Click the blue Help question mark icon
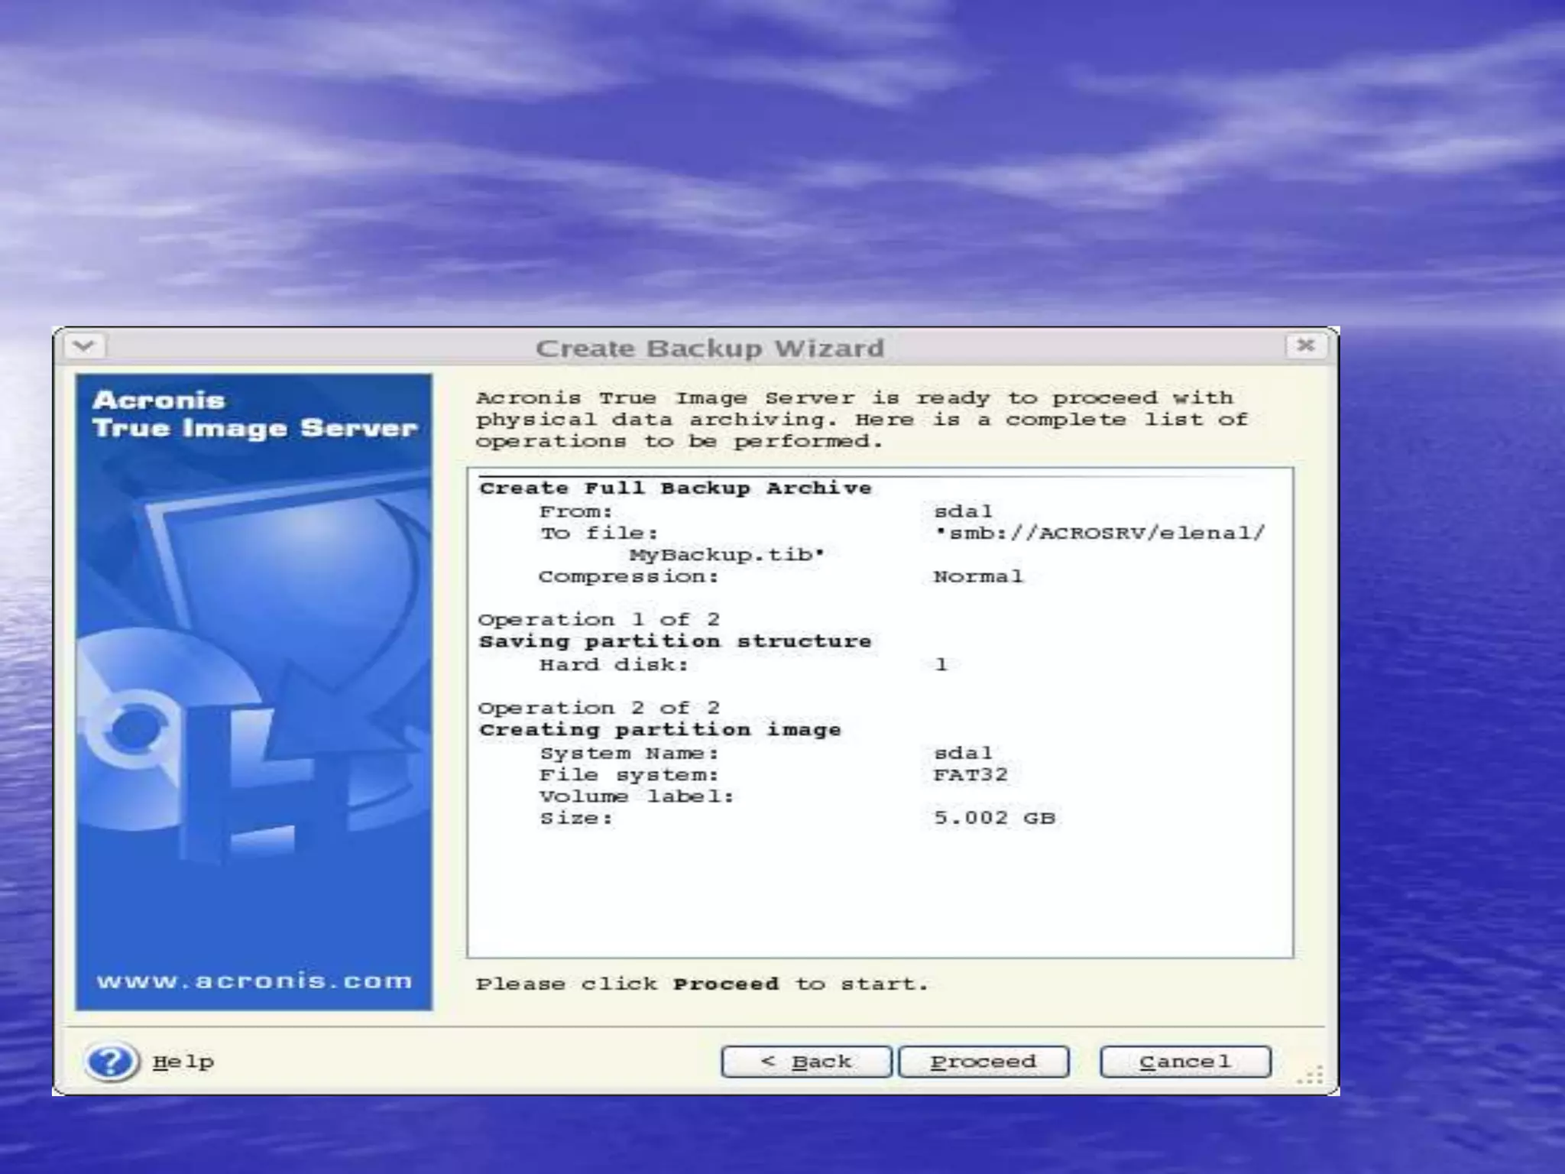The width and height of the screenshot is (1565, 1174). [x=111, y=1061]
